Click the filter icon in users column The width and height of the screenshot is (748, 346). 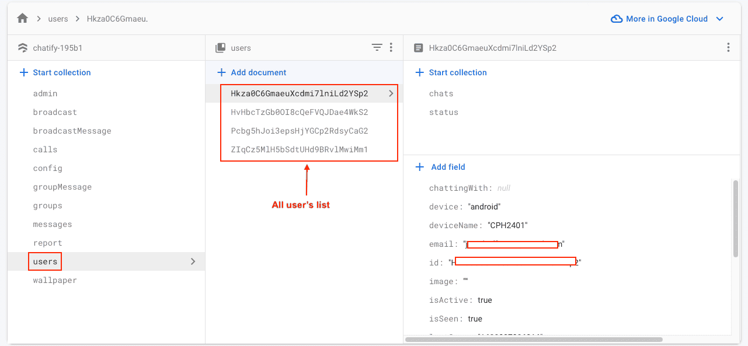click(x=377, y=48)
